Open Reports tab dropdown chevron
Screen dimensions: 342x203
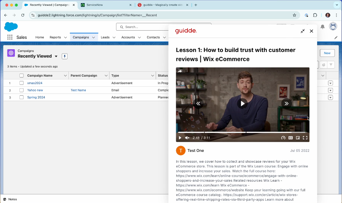coord(66,38)
